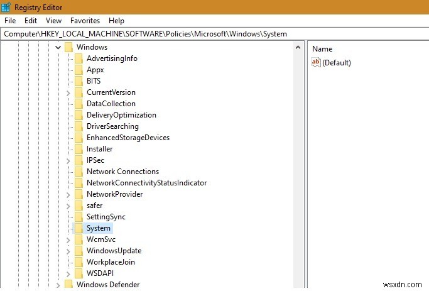Click the WSDAPI folder icon
The width and height of the screenshot is (429, 291).
coord(79,273)
